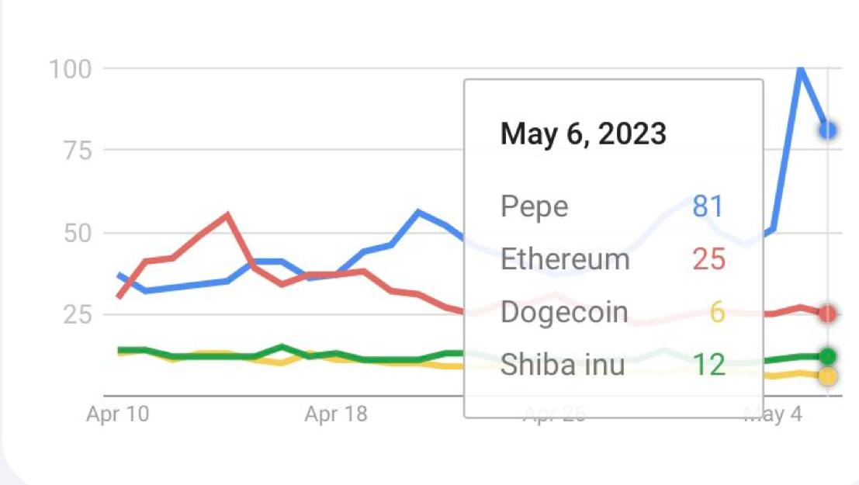Click the Apr 10 axis label
Viewport: 859px width, 485px height.
tap(118, 414)
